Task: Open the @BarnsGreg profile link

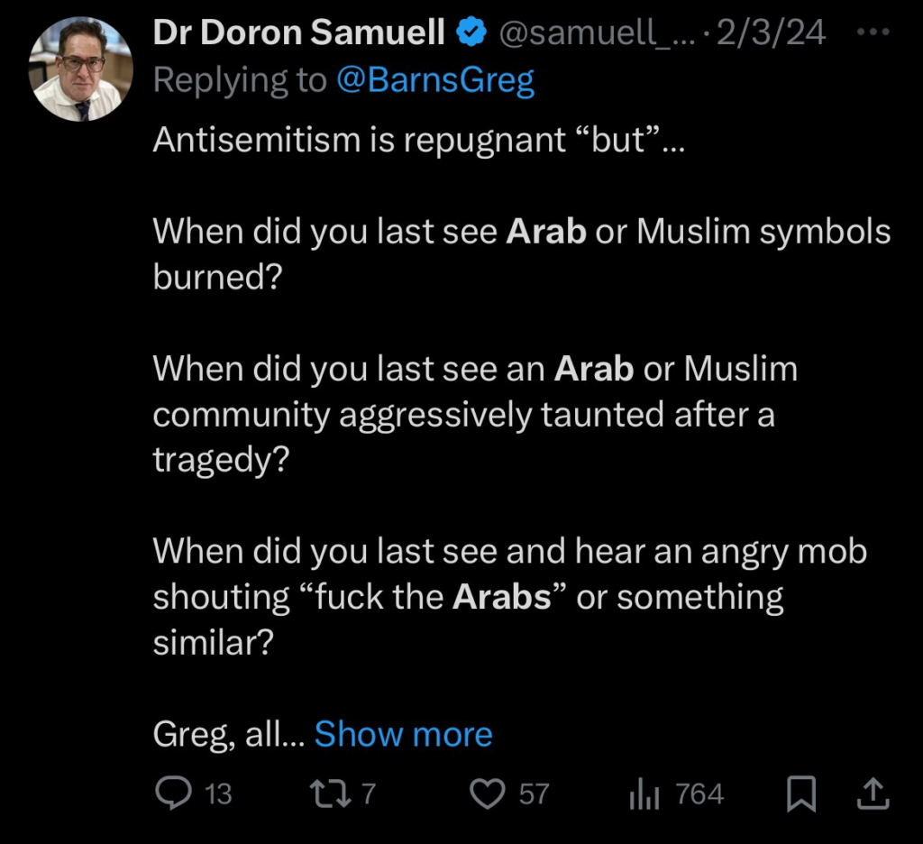Action: point(439,79)
